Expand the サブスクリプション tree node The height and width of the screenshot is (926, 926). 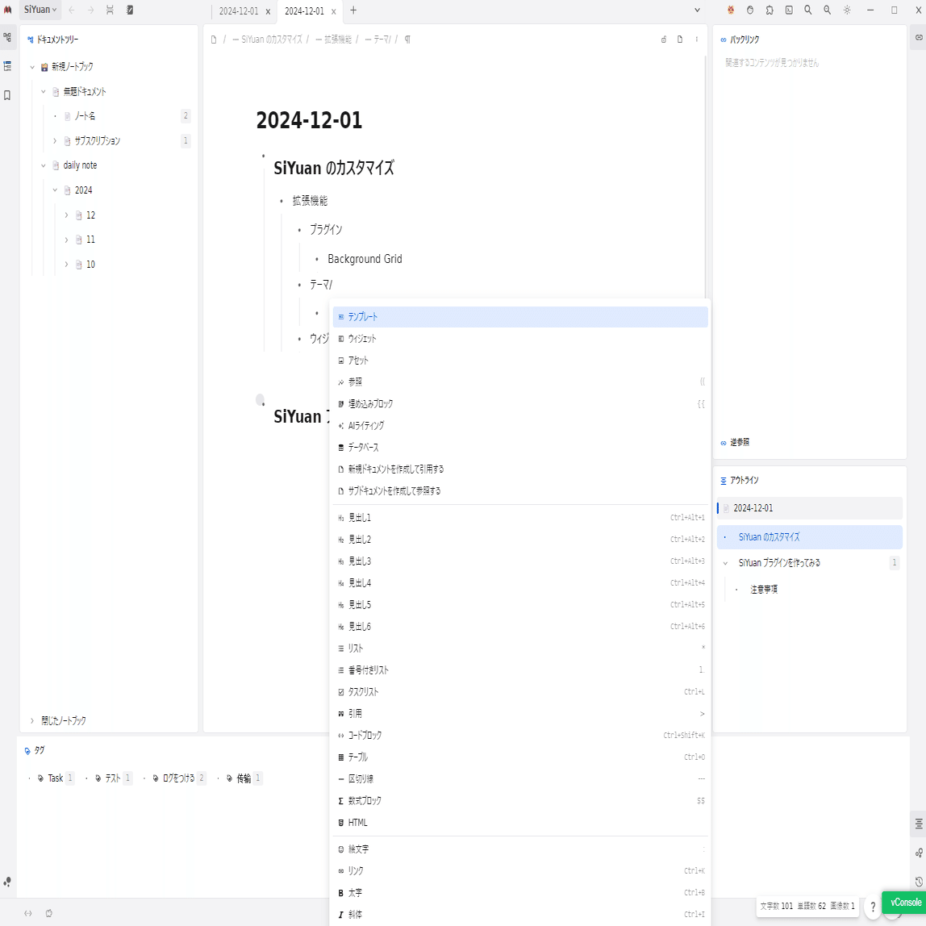55,141
